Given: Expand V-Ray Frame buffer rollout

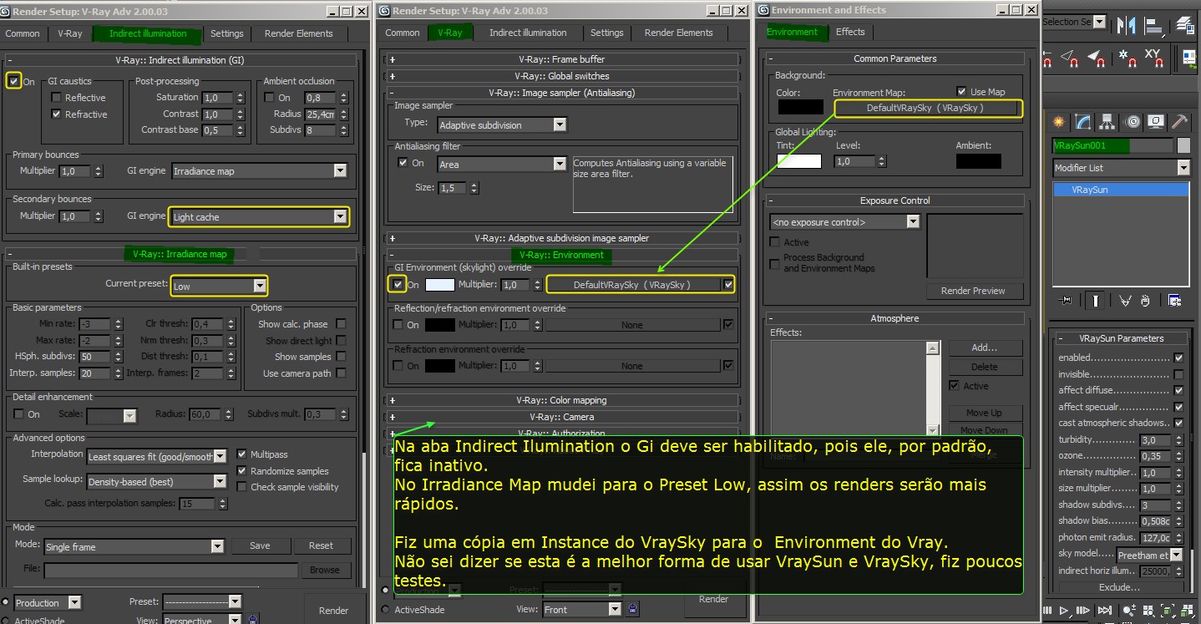Looking at the screenshot, I should click(562, 59).
